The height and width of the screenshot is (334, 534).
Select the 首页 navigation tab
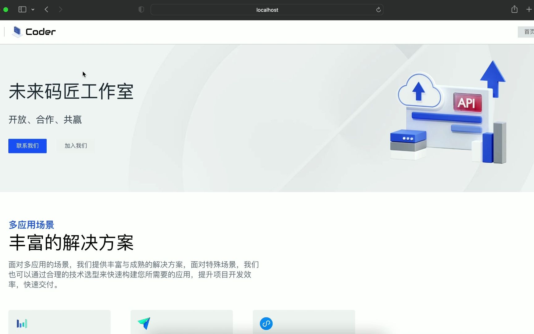[x=527, y=32]
